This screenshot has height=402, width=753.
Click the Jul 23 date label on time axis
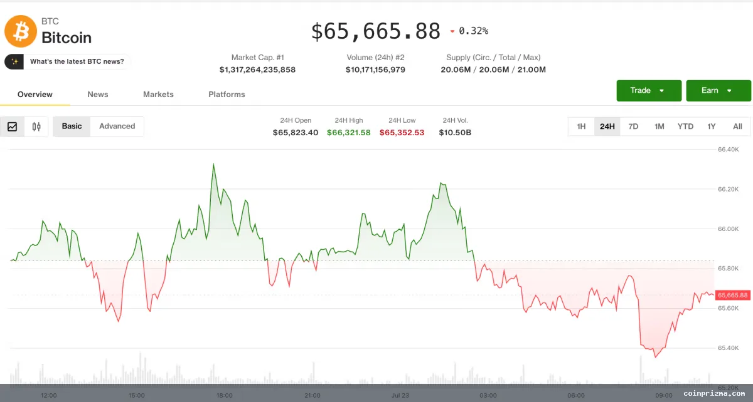point(400,396)
